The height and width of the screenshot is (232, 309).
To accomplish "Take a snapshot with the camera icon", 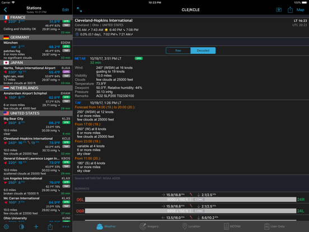I will coord(279,10).
